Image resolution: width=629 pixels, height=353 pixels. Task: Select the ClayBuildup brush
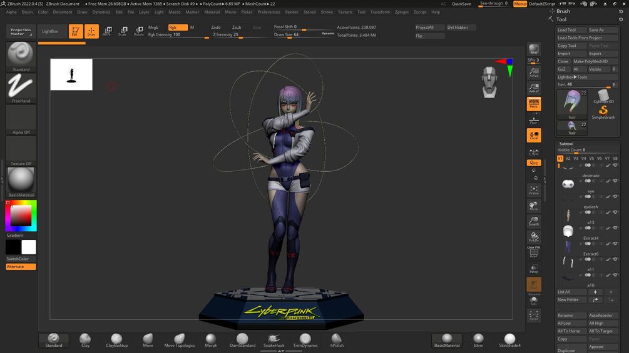(117, 341)
